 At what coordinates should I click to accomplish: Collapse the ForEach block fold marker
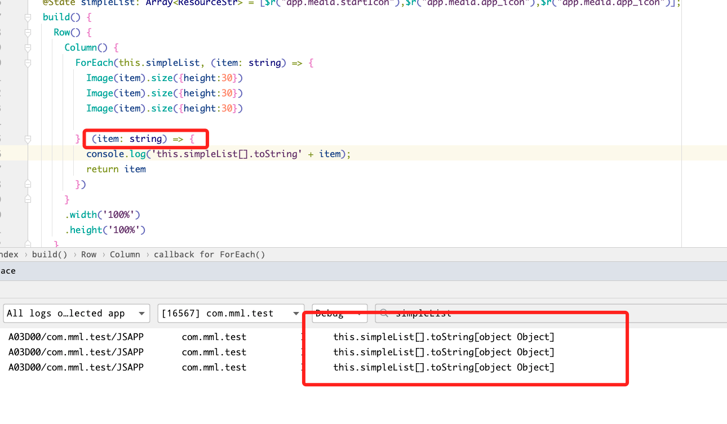28,63
